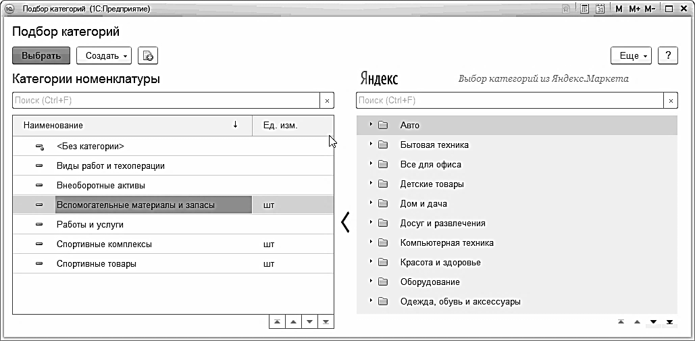695x341 pixels.
Task: Open the Создать dropdown
Action: [104, 55]
